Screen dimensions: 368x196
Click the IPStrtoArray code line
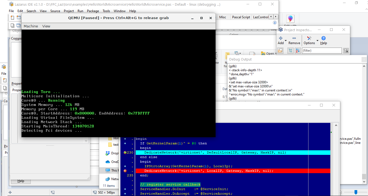(x=188, y=166)
